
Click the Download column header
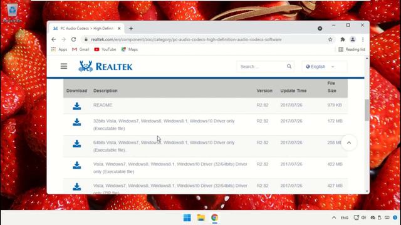click(76, 91)
